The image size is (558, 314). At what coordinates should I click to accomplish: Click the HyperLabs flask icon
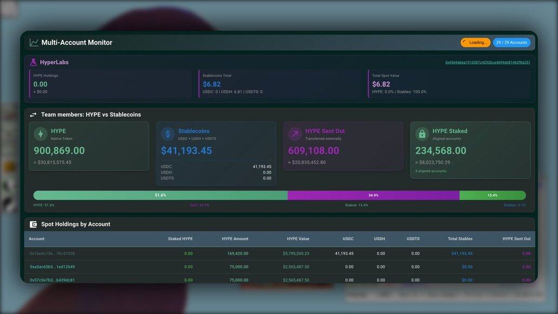click(x=34, y=62)
